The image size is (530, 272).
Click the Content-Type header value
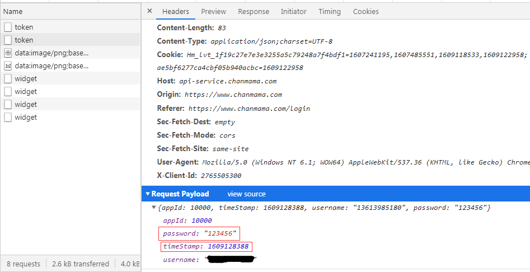point(271,41)
